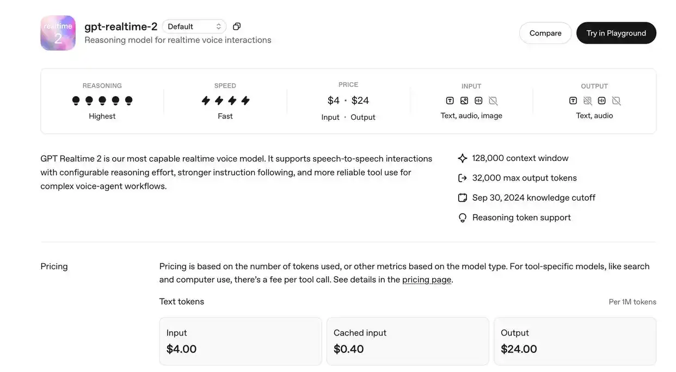The height and width of the screenshot is (372, 676).
Task: Click the SPEED column header
Action: tap(225, 85)
